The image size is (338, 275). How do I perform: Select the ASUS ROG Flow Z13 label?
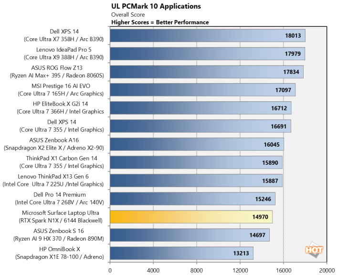coord(57,72)
